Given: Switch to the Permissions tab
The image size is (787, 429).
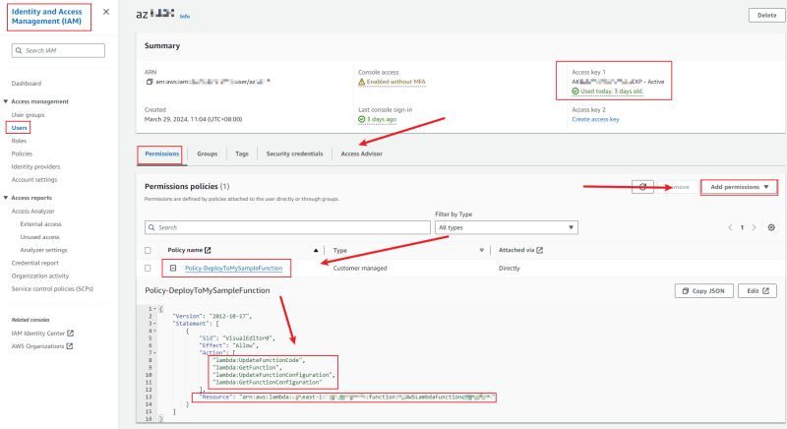Looking at the screenshot, I should click(161, 154).
